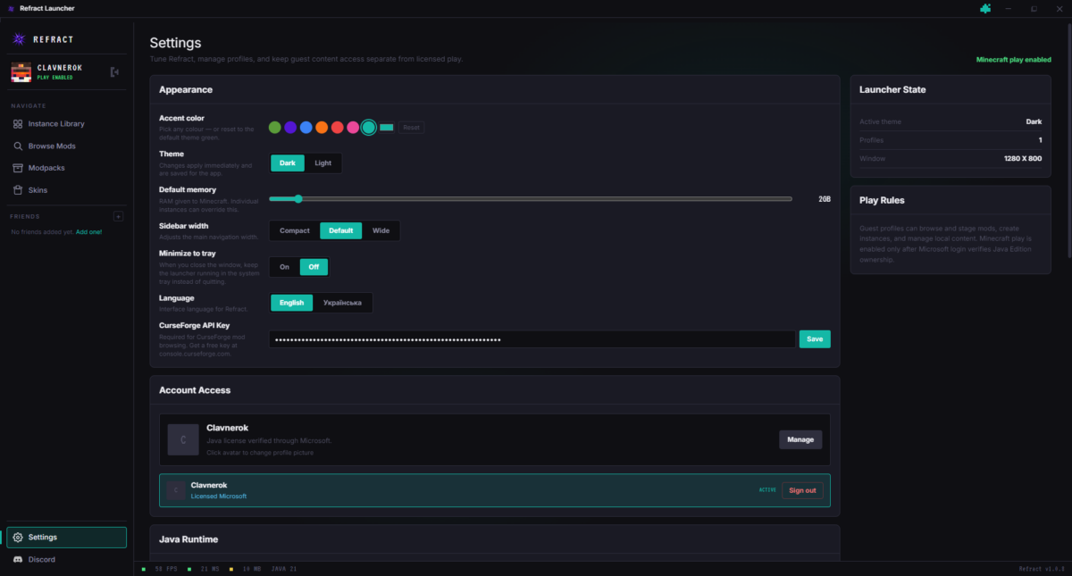Go to Browse Mods
The height and width of the screenshot is (576, 1072).
click(66, 146)
